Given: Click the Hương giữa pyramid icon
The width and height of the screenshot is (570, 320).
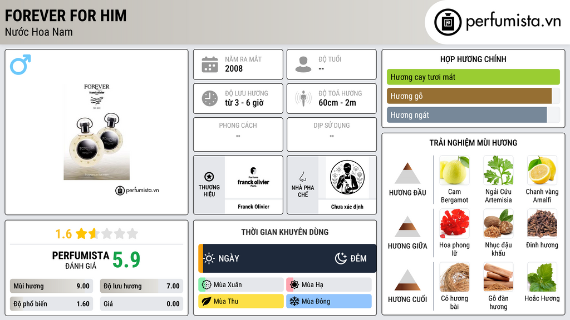Looking at the screenshot, I should coord(407,227).
